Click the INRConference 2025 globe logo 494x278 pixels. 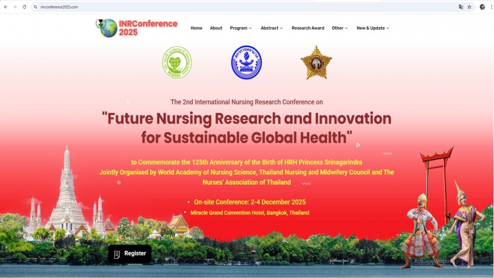(107, 28)
